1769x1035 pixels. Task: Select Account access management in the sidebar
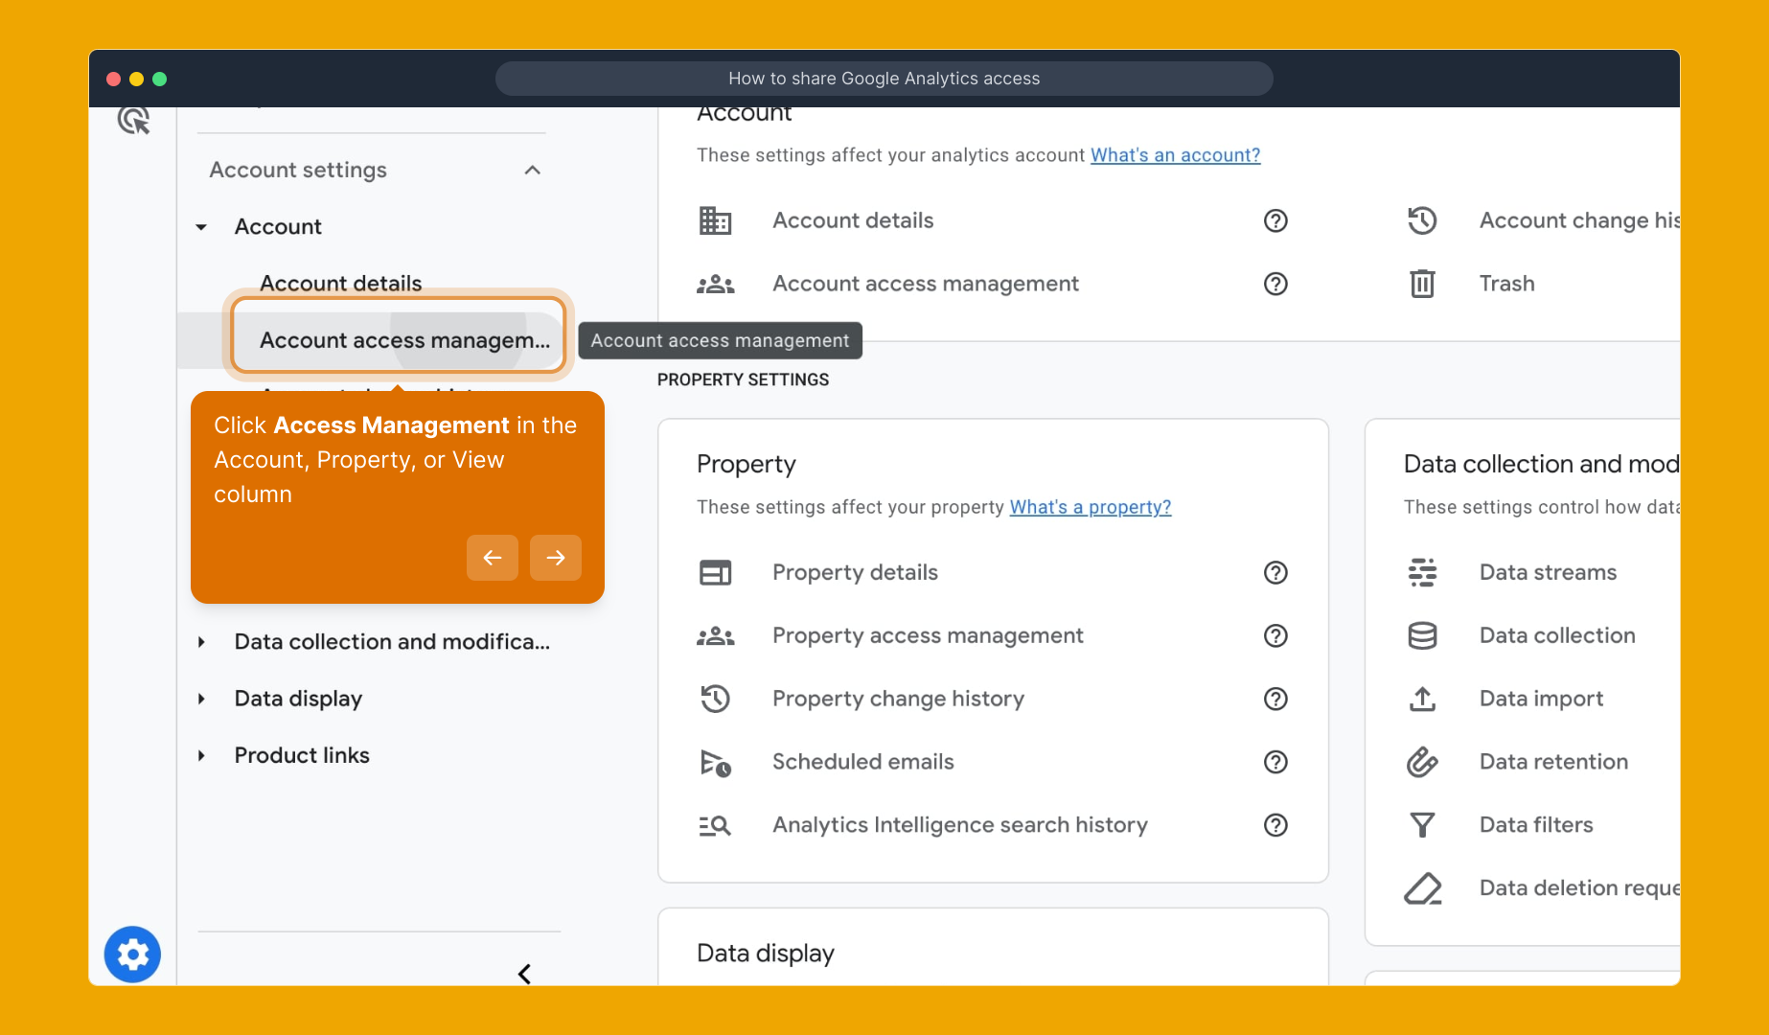click(x=399, y=339)
